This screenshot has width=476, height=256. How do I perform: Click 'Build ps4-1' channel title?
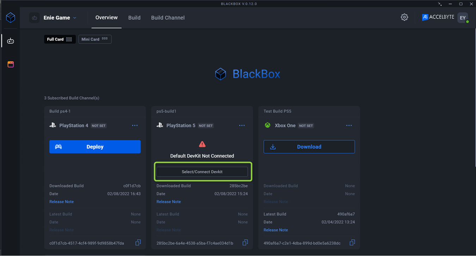click(x=60, y=111)
